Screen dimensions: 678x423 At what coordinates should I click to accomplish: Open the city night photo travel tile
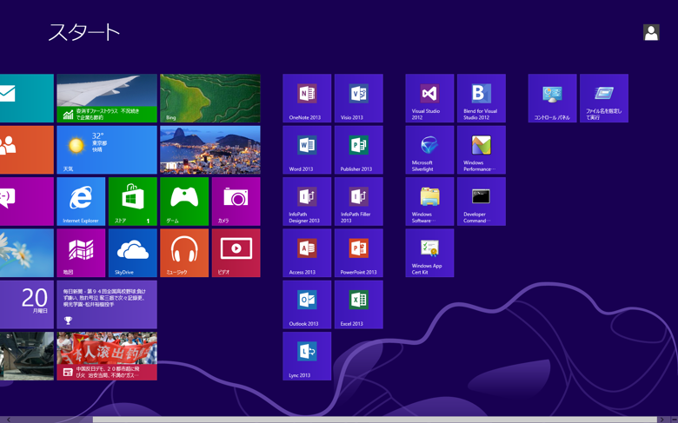click(x=210, y=150)
